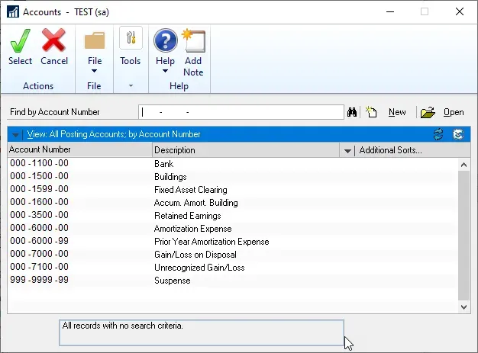
Task: Focus the Find by Account Number field
Action: click(x=241, y=112)
